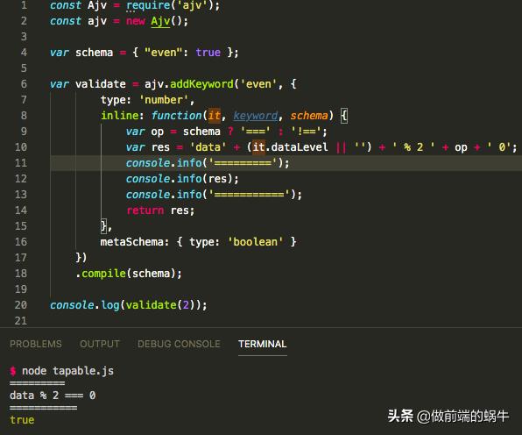Place cursor on 'require' in line 1

(x=148, y=5)
